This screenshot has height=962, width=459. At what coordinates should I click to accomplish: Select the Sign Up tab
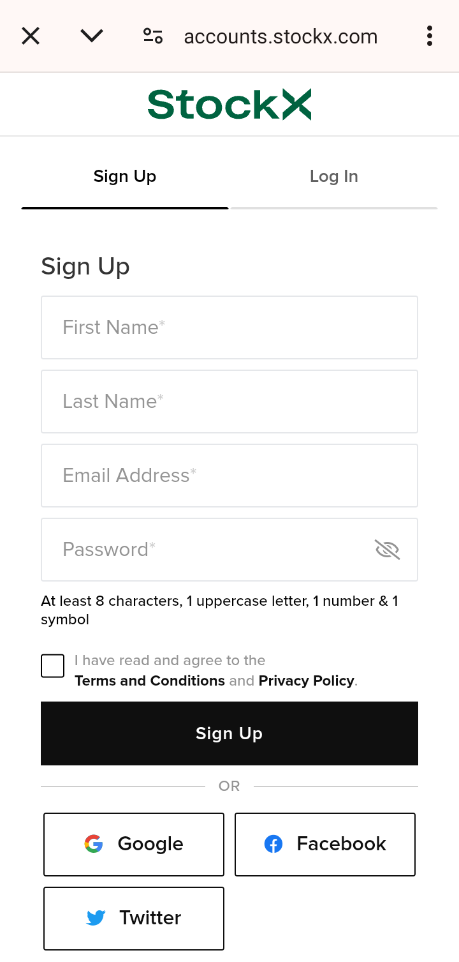[x=125, y=177]
